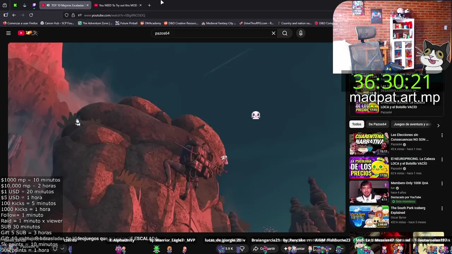Image resolution: width=452 pixels, height=254 pixels.
Task: Mute audio on the 'TOP 10 Mejores Escaladas' tab
Action: pos(48,5)
